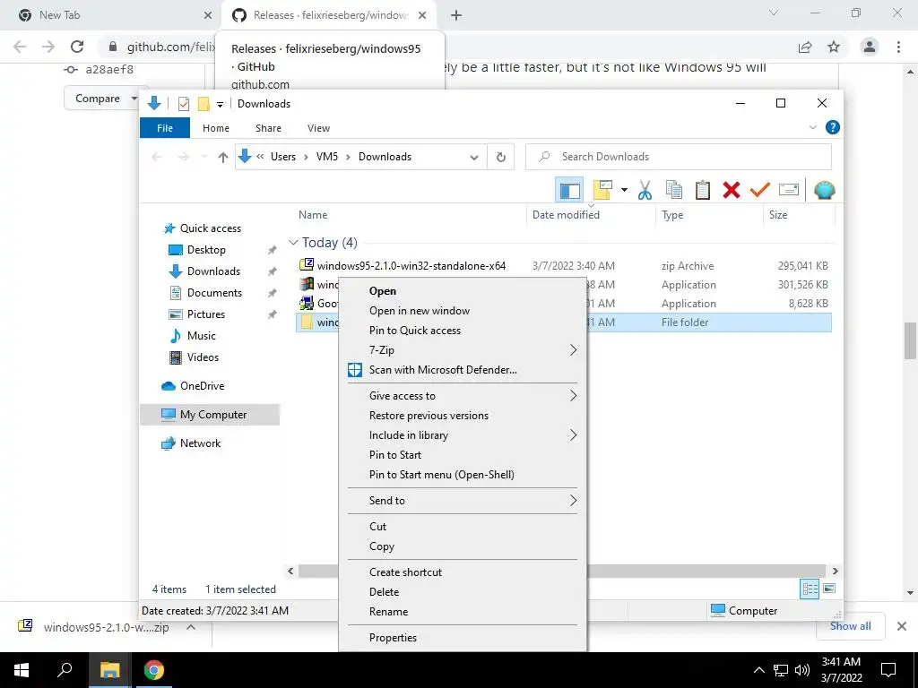918x688 pixels.
Task: Click the Properties quick access titlebar icon
Action: click(x=183, y=104)
